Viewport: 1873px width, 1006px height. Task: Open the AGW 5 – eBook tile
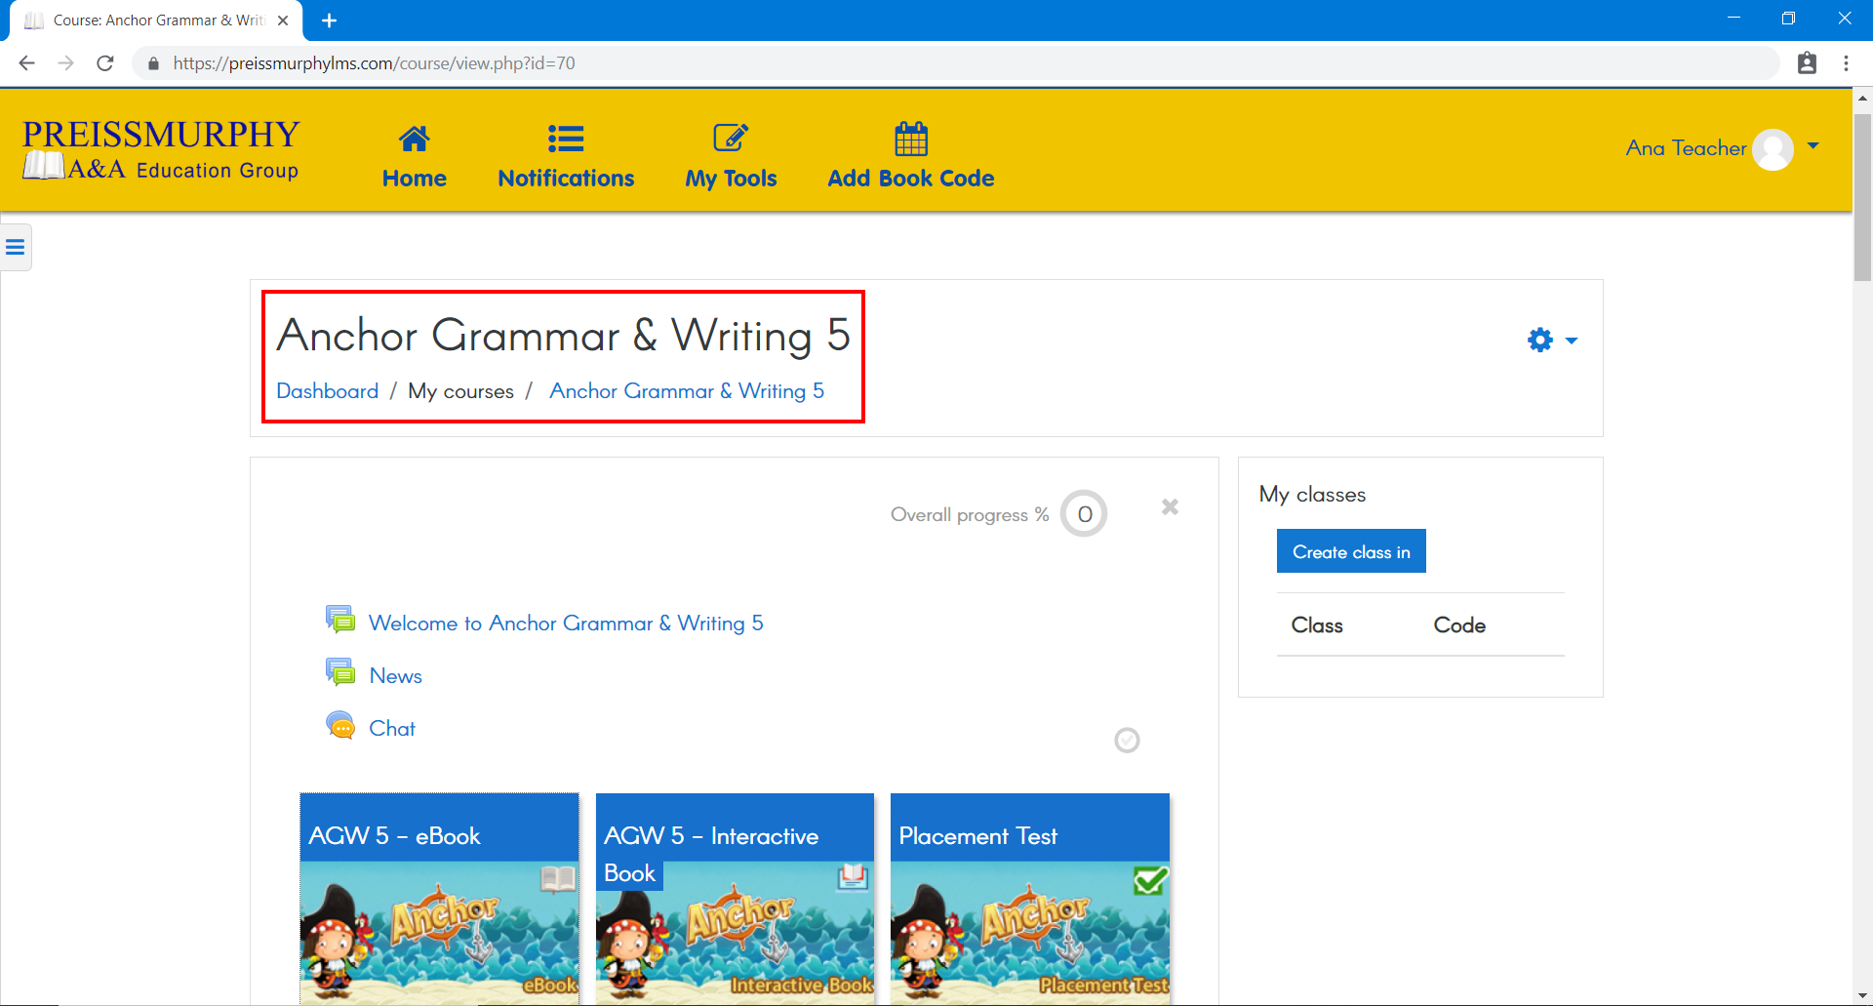tap(439, 898)
